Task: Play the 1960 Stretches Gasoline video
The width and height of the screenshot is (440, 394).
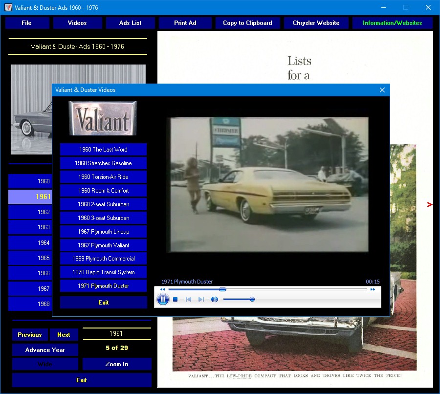Action: tap(103, 163)
